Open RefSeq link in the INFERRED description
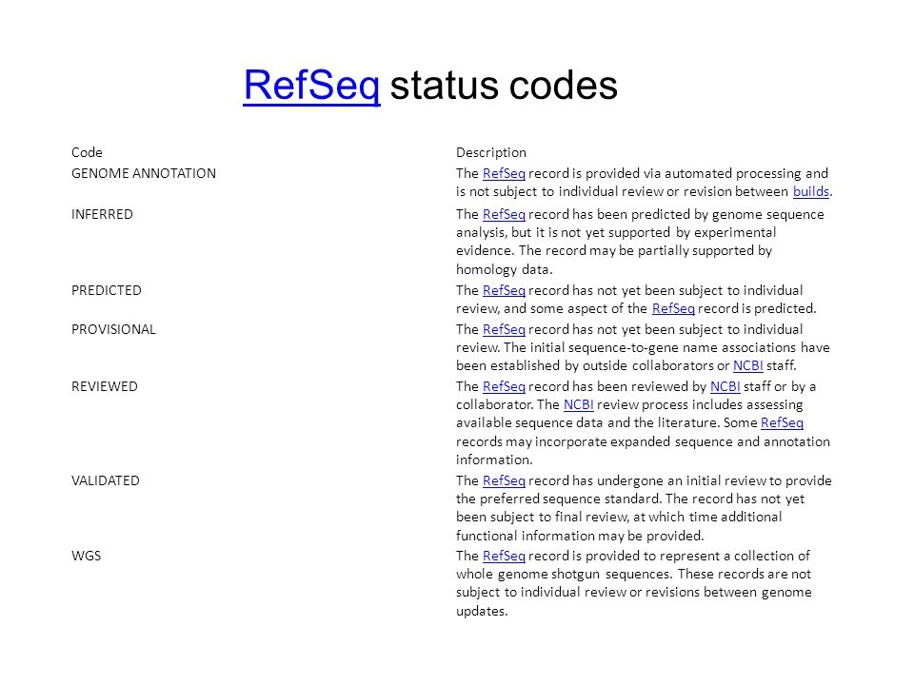 [504, 214]
